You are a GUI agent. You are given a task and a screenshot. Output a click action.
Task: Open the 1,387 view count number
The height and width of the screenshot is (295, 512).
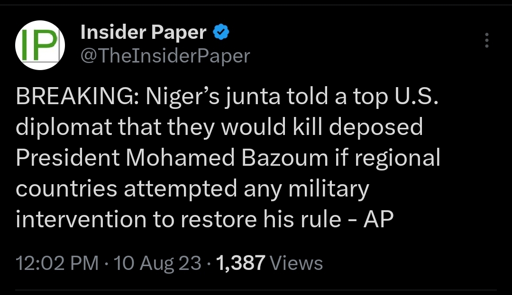(240, 263)
